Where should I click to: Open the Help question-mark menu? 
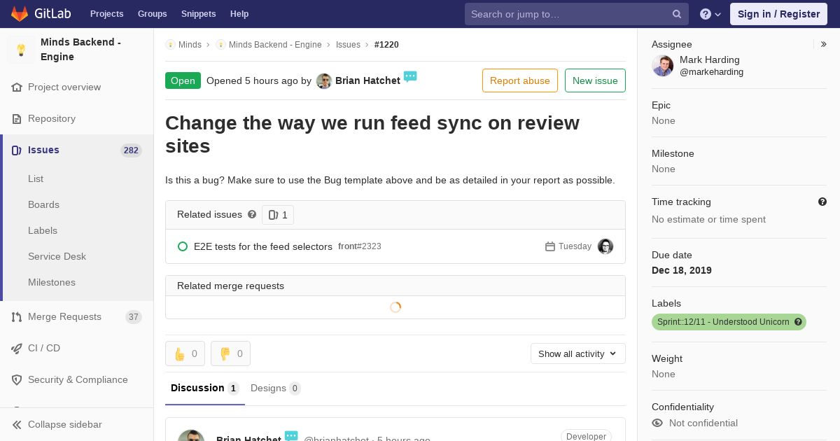click(x=710, y=14)
